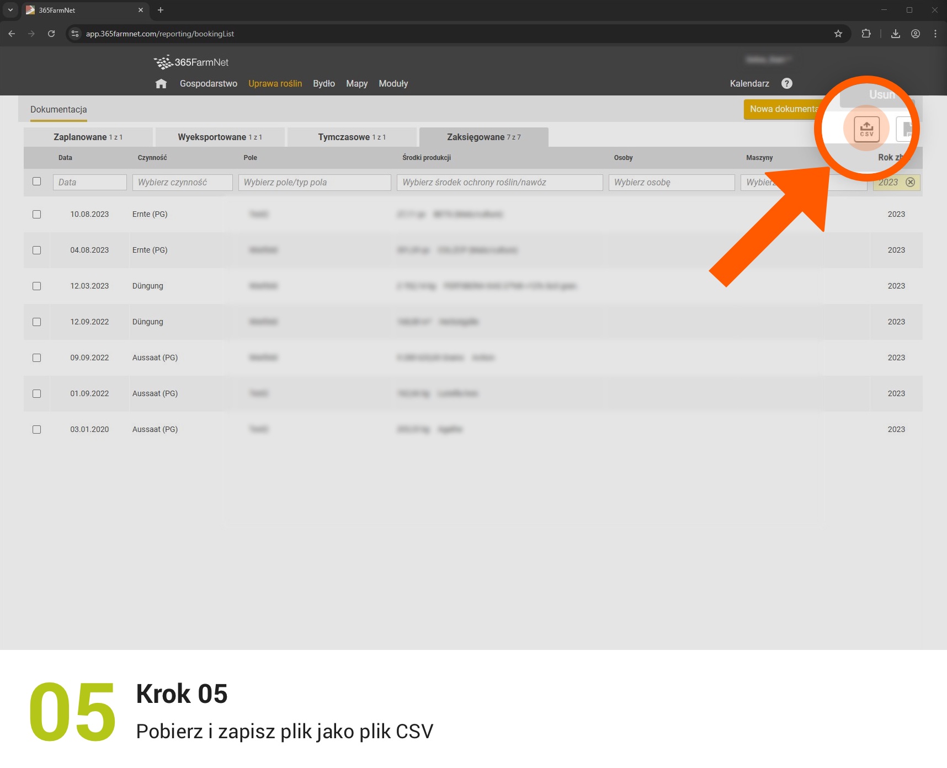
Task: Switch to the Zaplanowane tab
Action: [88, 137]
